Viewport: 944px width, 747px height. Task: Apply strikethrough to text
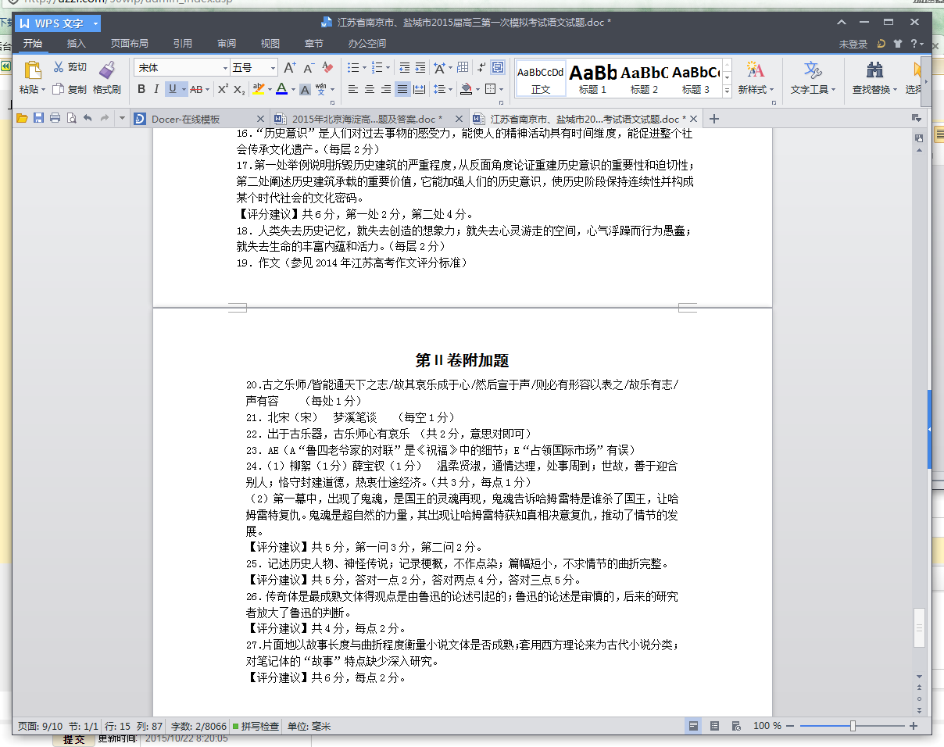tap(195, 89)
